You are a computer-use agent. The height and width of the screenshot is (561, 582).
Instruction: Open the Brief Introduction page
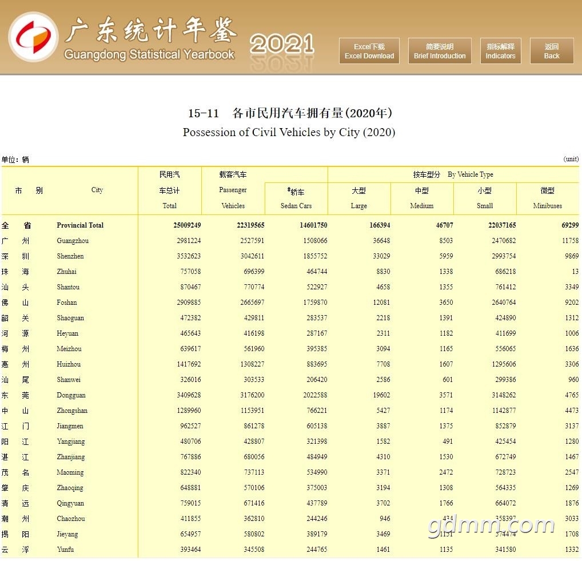pos(440,51)
